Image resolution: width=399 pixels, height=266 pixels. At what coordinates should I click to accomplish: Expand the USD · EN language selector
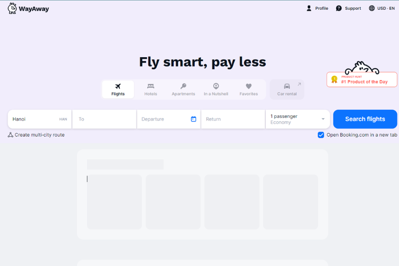pos(381,8)
